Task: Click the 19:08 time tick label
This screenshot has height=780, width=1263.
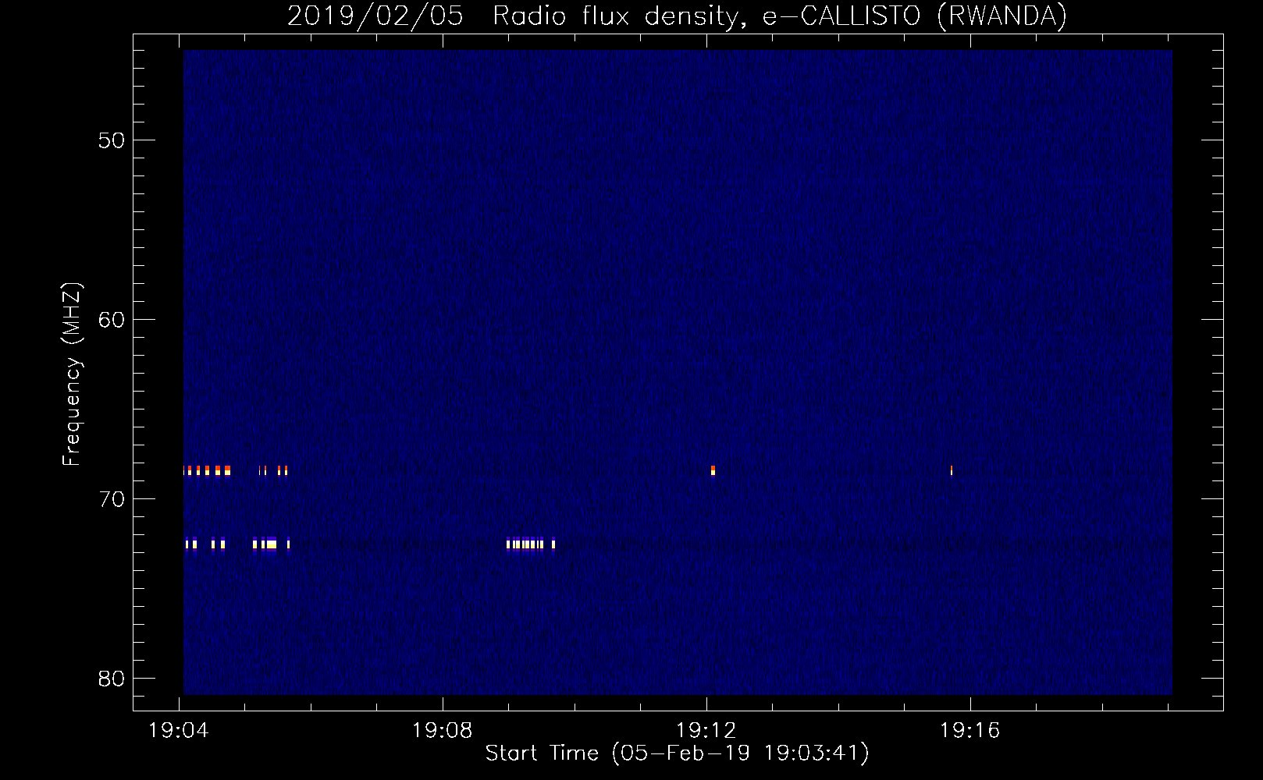Action: coord(443,731)
